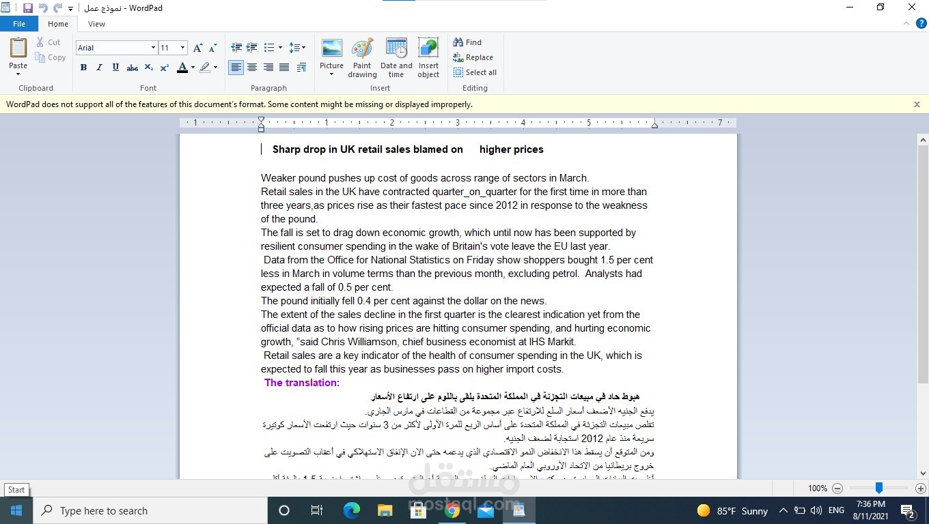The height and width of the screenshot is (524, 929).
Task: Open Task View on the taskbar
Action: (x=317, y=510)
